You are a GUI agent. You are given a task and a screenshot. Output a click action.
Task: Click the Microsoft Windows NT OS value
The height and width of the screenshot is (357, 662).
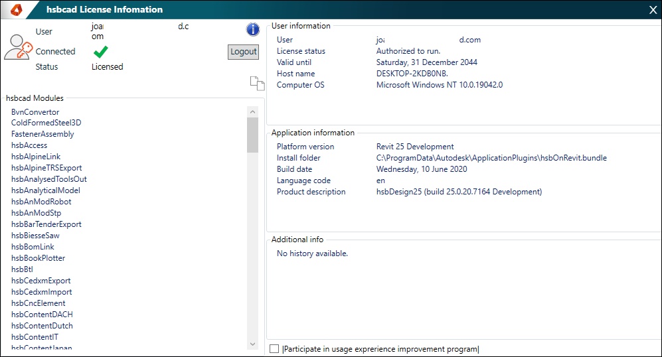click(x=440, y=85)
